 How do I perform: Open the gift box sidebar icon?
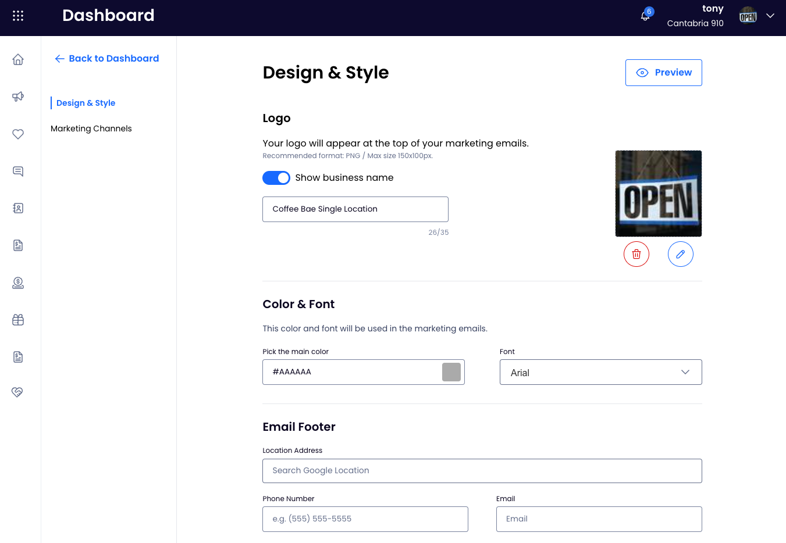tap(18, 320)
